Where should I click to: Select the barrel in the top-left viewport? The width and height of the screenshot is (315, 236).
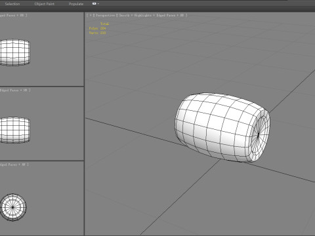point(14,52)
